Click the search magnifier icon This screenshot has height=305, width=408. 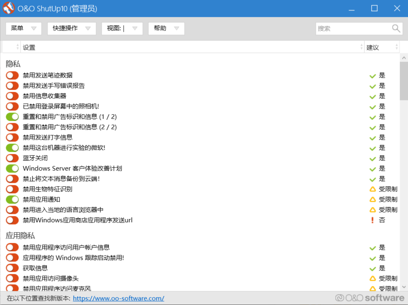tap(396, 29)
